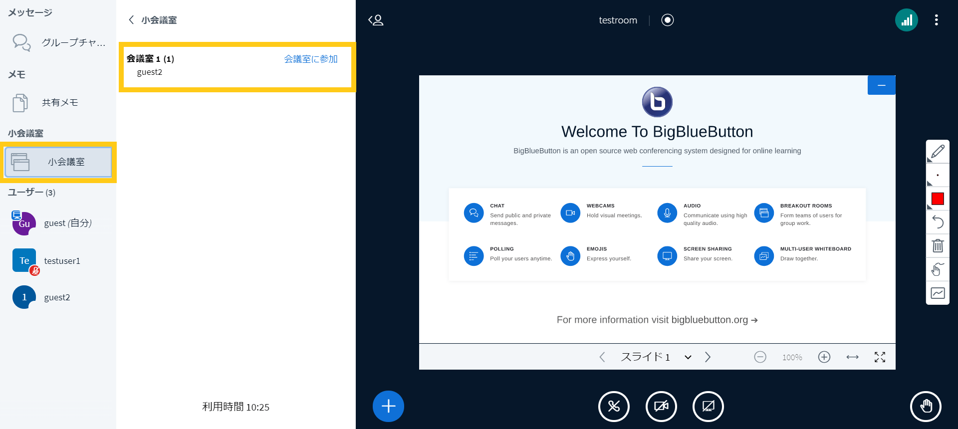Click the CHAT icon on slide
958x429 pixels.
474,213
